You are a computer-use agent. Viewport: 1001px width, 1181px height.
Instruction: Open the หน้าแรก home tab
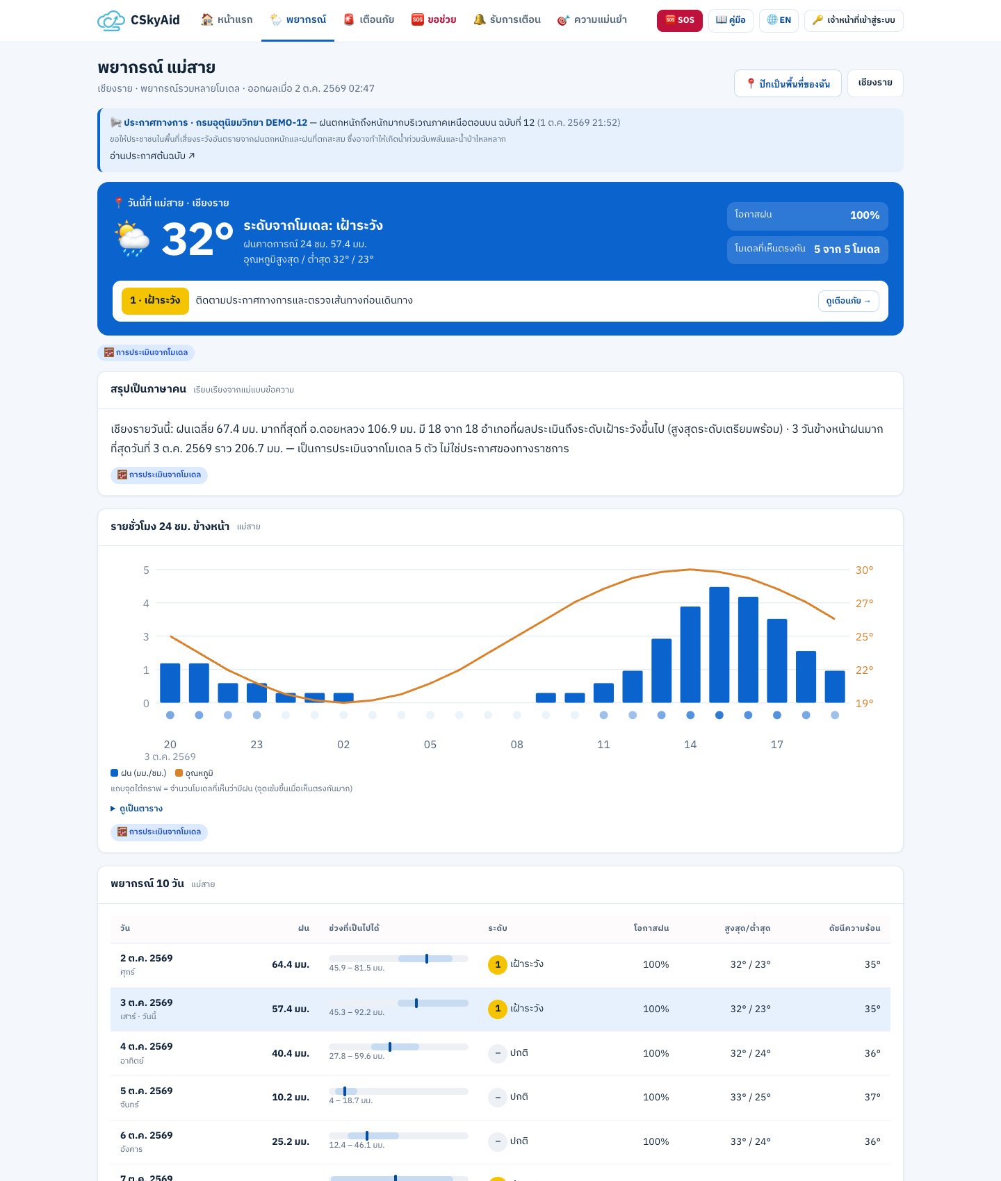click(x=227, y=20)
